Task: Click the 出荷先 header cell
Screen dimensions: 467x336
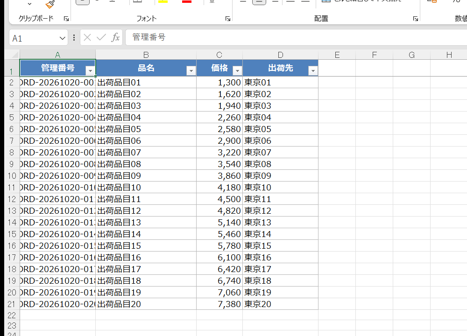Action: (280, 68)
